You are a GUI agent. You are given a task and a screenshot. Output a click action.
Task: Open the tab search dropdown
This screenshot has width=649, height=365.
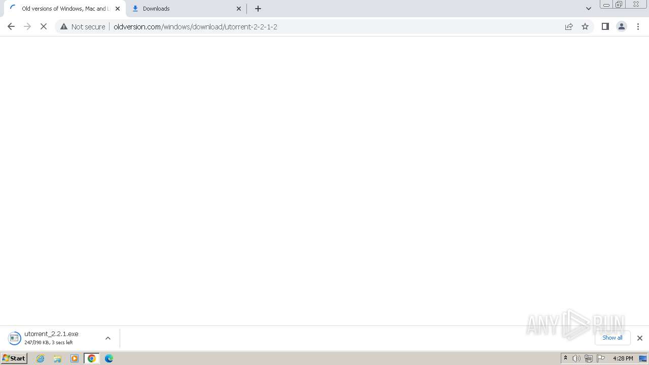(x=588, y=9)
